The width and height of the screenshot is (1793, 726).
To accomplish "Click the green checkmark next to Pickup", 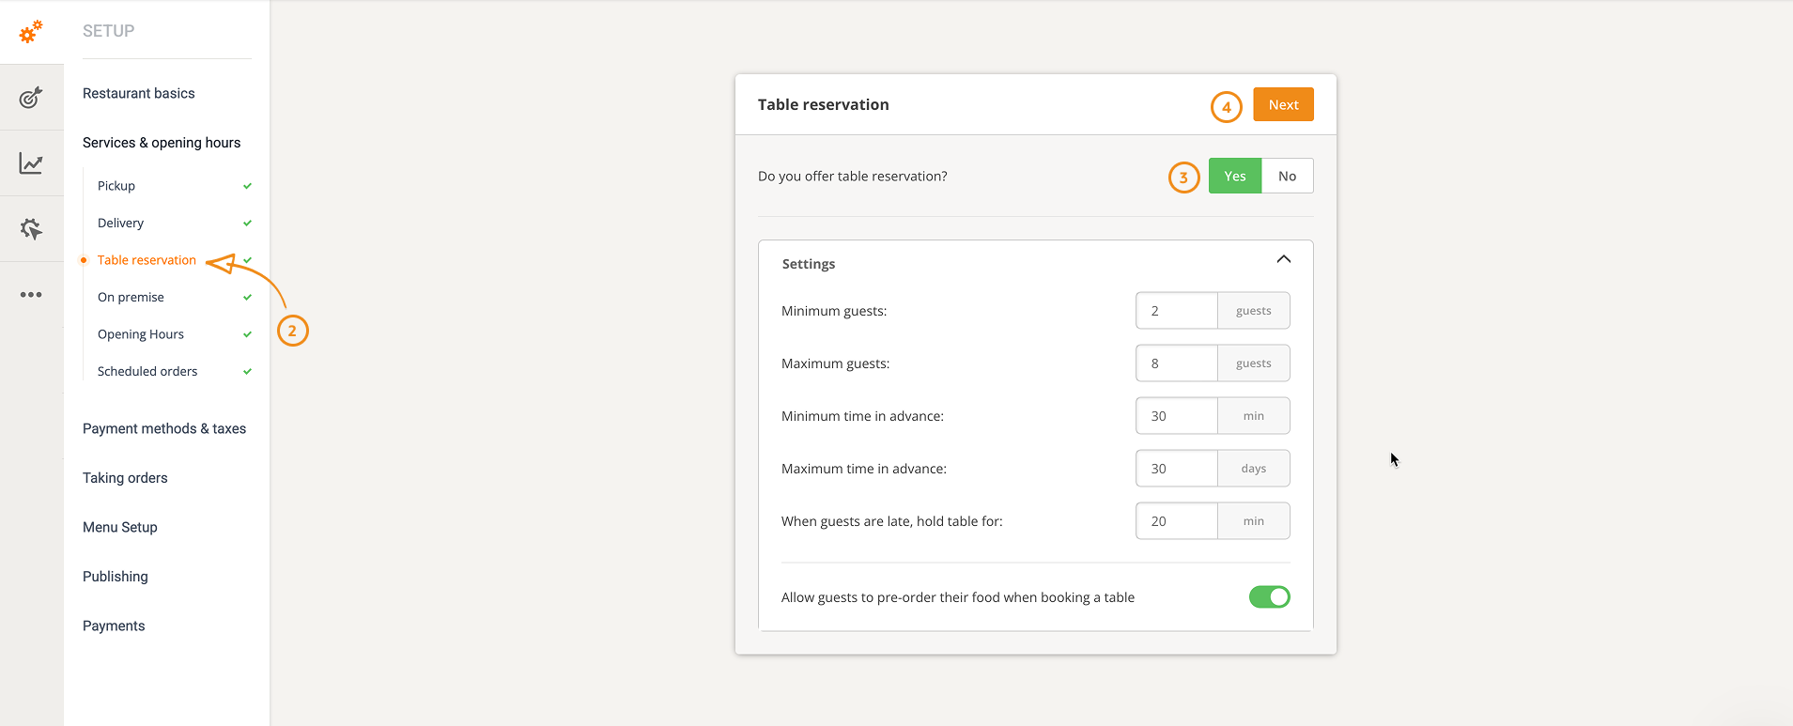I will click(247, 186).
